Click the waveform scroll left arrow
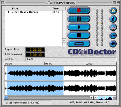This screenshot has height=107, width=121. coord(92,98)
